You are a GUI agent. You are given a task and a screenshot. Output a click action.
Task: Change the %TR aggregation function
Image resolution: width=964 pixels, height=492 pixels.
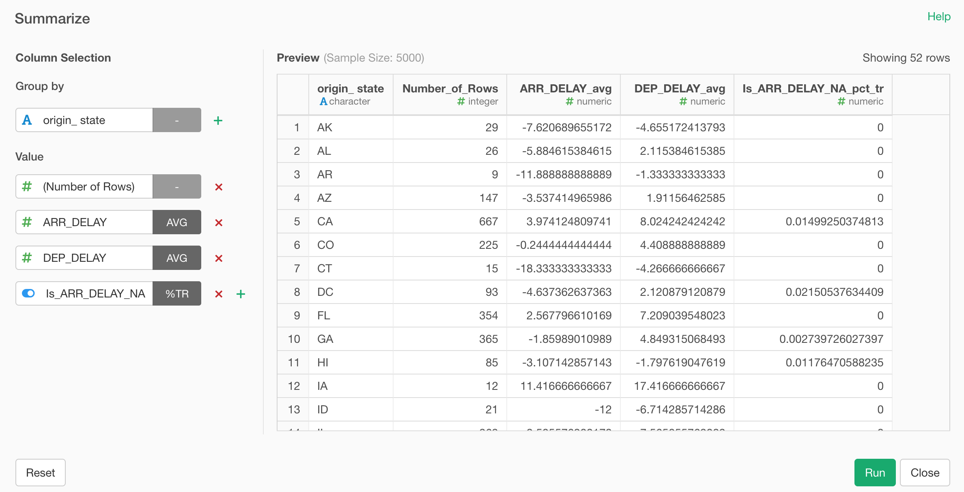(176, 294)
